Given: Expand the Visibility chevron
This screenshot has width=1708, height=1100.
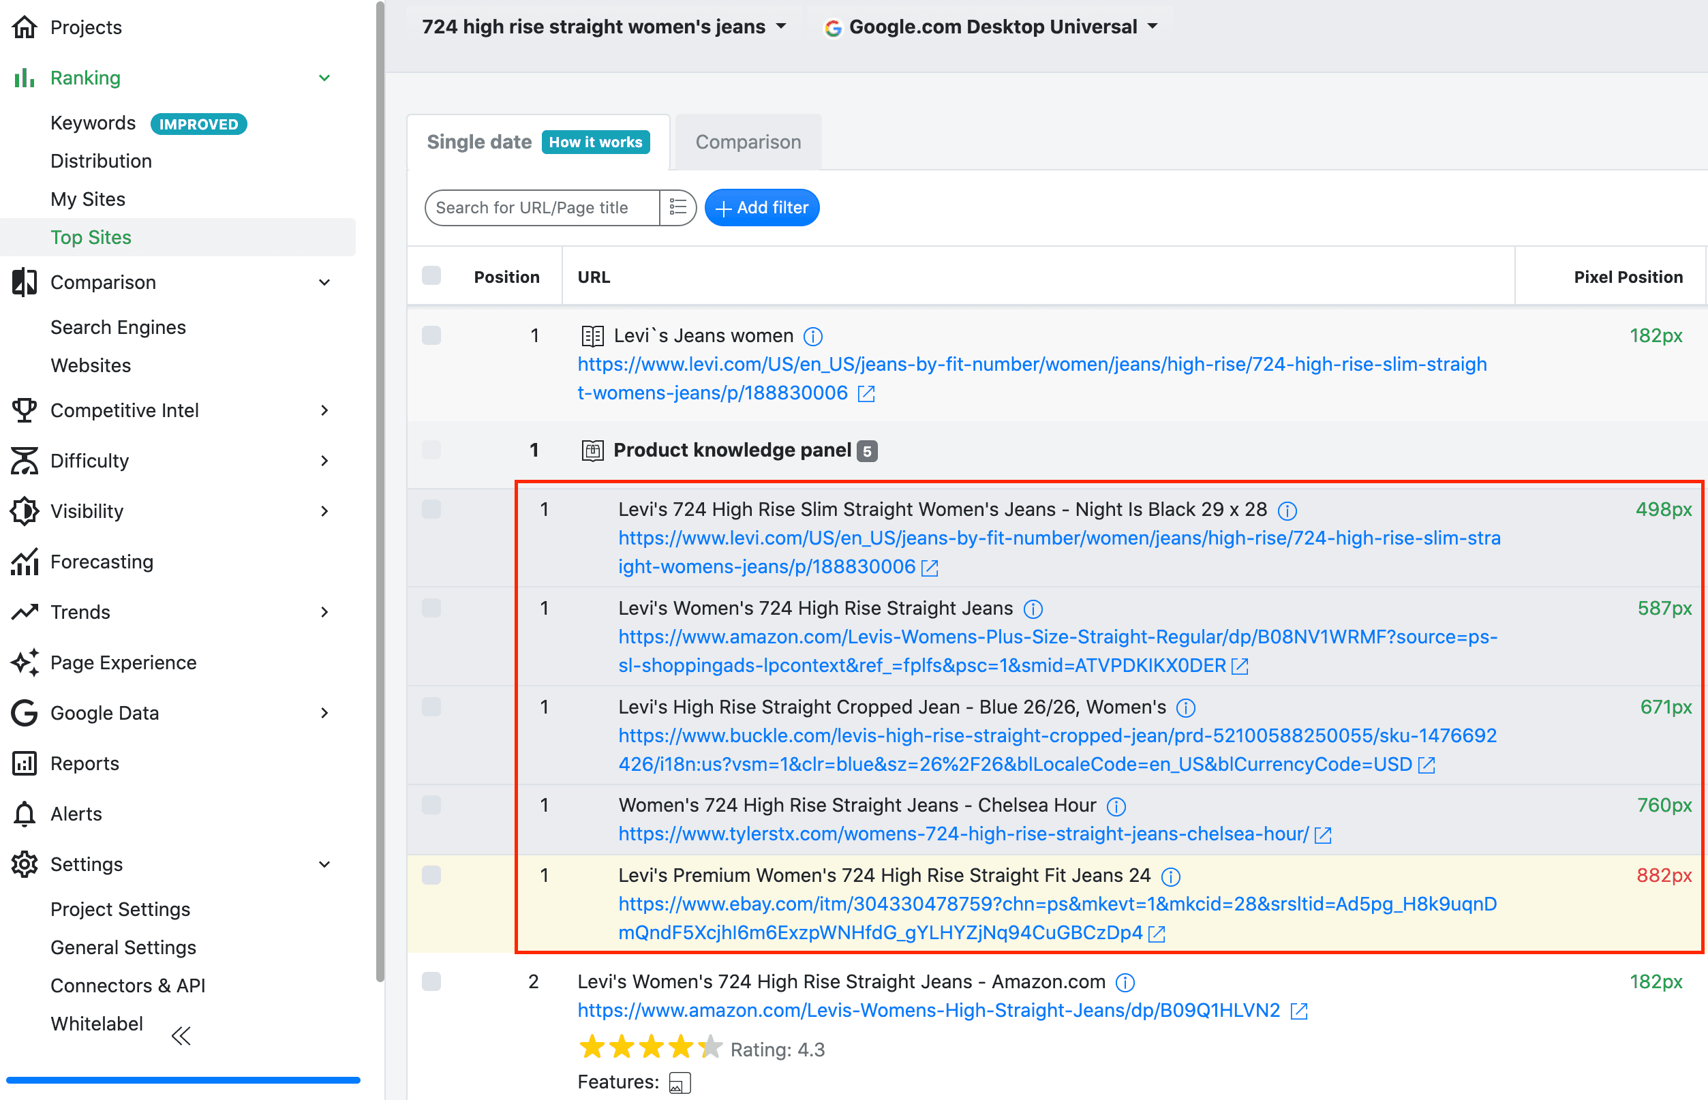Looking at the screenshot, I should tap(324, 510).
